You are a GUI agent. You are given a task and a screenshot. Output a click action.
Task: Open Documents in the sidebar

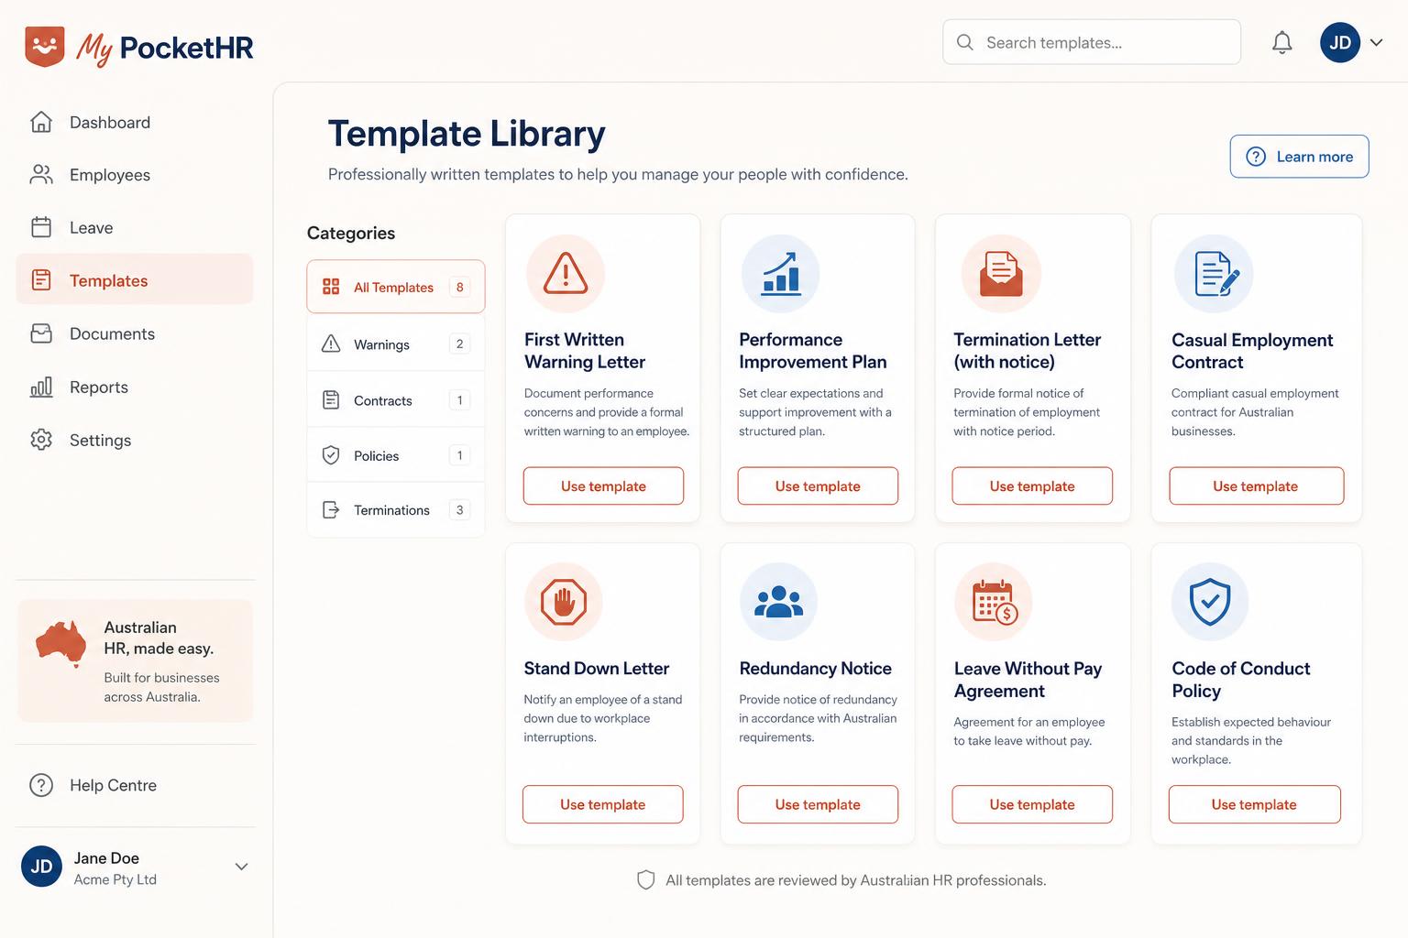coord(135,333)
